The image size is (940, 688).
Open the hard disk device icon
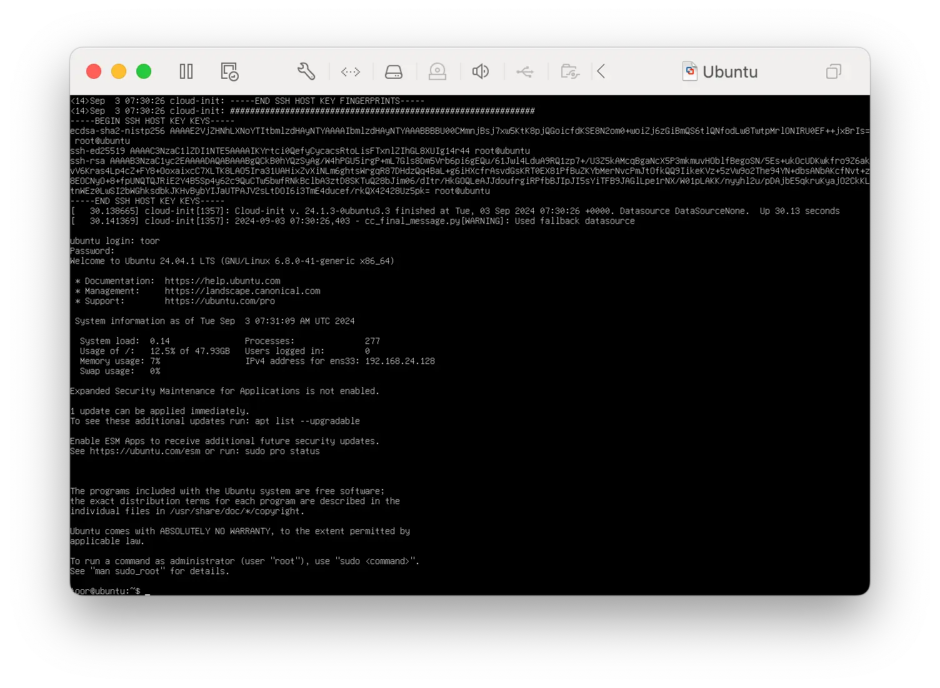click(394, 72)
